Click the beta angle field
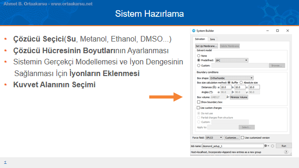 240,92
